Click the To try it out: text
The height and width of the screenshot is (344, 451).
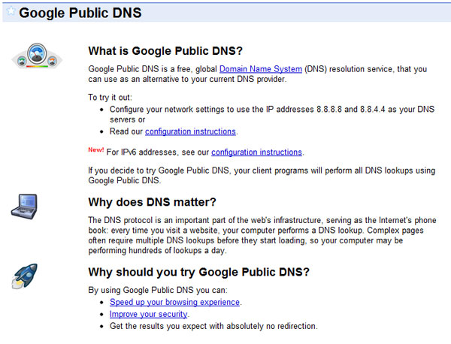[110, 98]
